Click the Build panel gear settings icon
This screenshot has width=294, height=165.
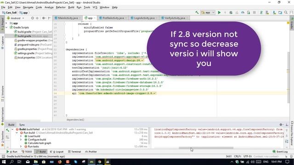pyautogui.click(x=281, y=125)
